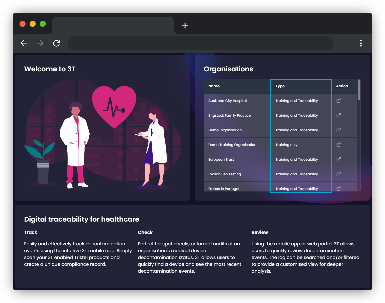
Task: Select the blank browser tab
Action: 113,26
